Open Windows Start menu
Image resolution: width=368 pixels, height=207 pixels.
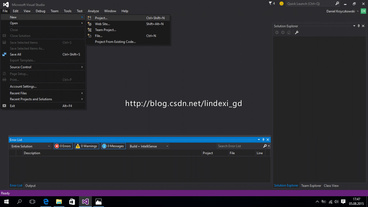tap(6, 202)
